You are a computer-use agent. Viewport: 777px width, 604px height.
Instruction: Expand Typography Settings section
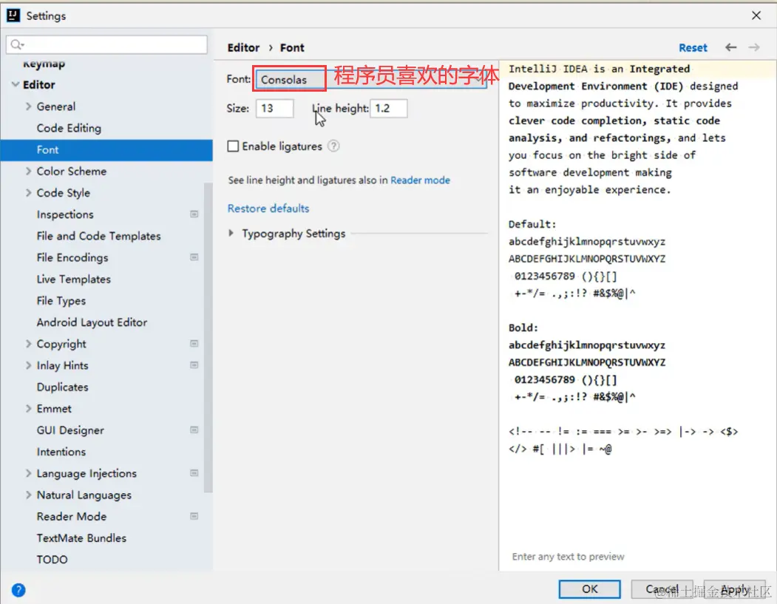[231, 233]
